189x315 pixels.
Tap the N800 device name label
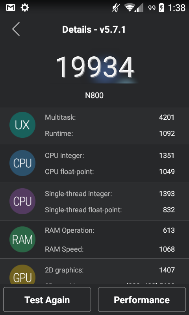point(94,95)
